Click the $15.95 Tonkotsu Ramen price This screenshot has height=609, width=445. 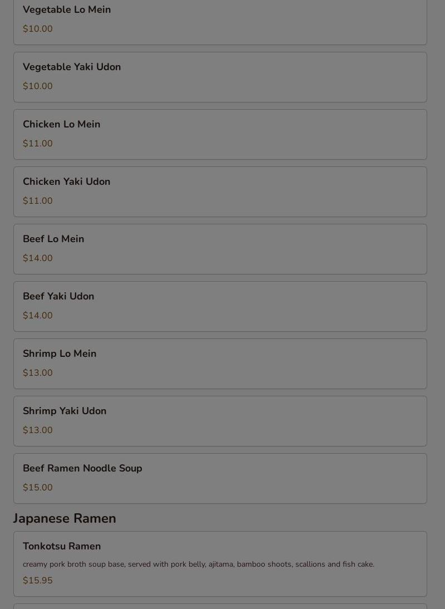tap(38, 580)
